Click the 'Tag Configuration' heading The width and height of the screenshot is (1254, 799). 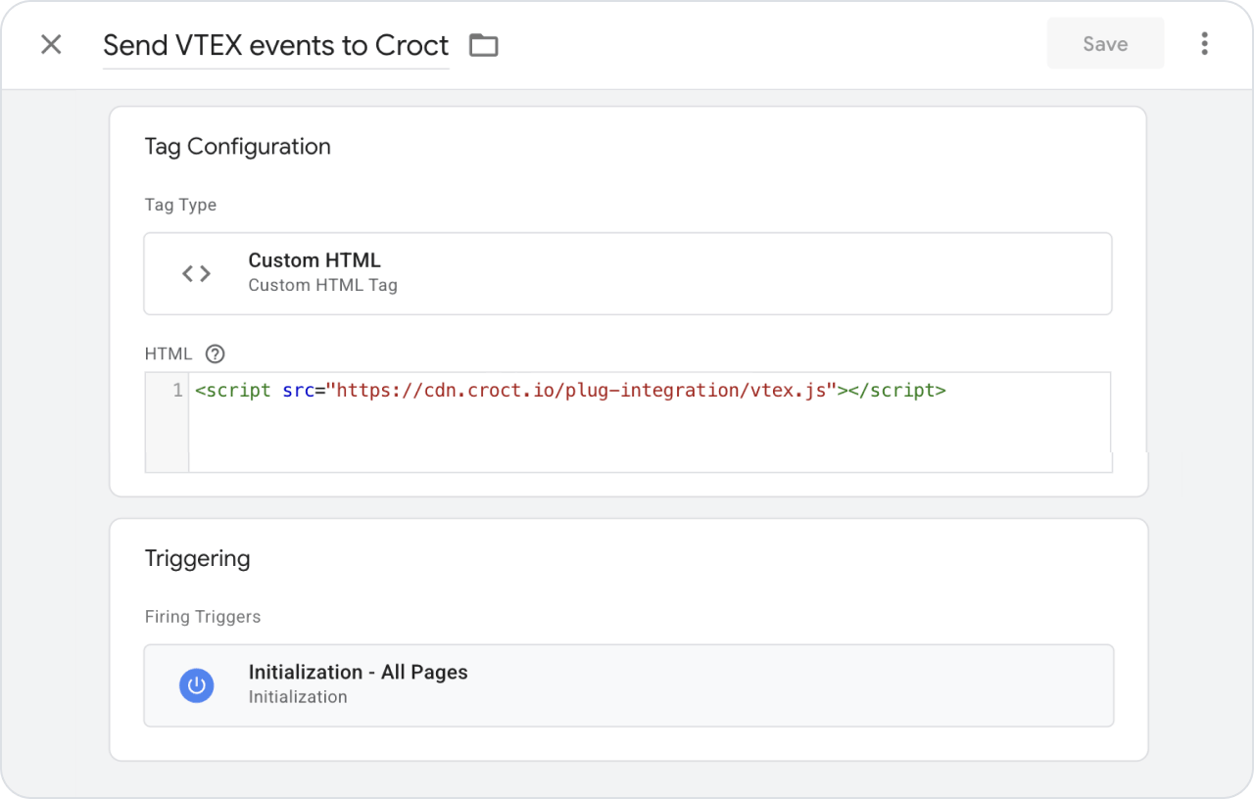click(x=238, y=147)
